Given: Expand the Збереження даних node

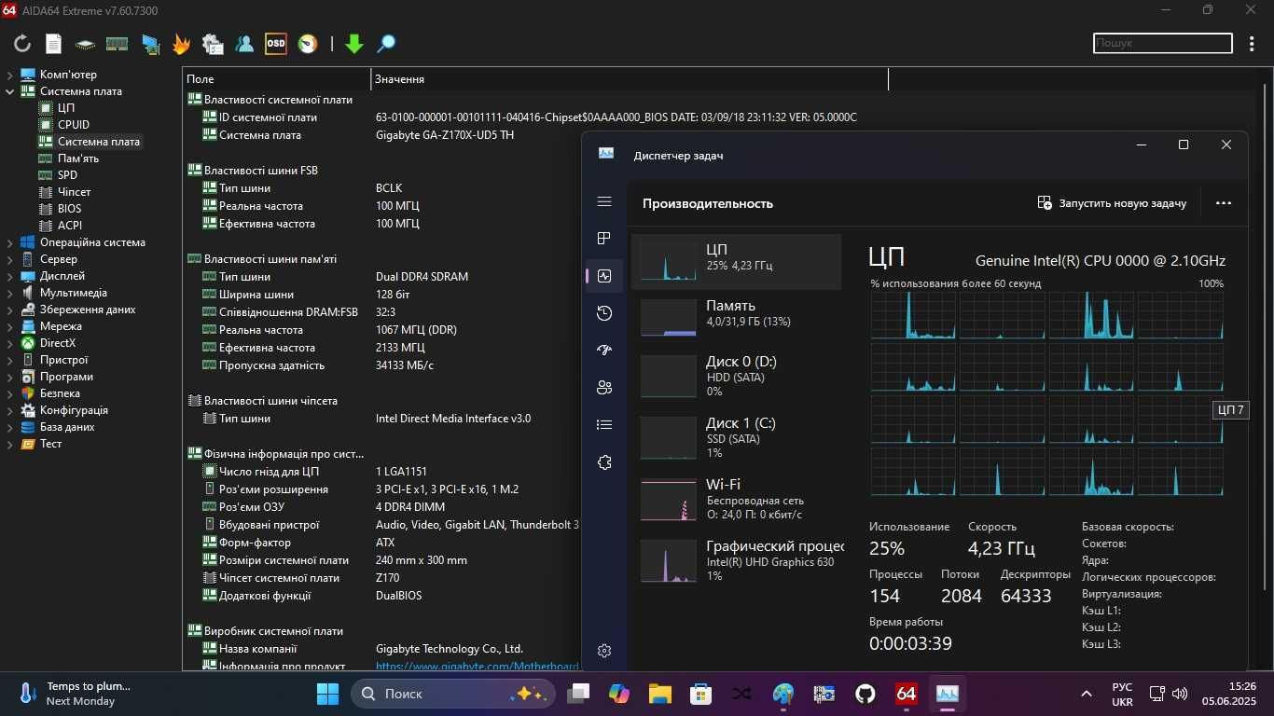Looking at the screenshot, I should point(10,310).
